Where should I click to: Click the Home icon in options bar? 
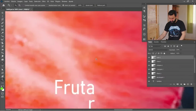4,5
